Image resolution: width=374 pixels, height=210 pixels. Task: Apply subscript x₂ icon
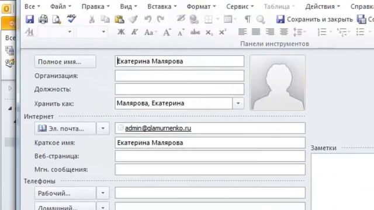[209, 33]
